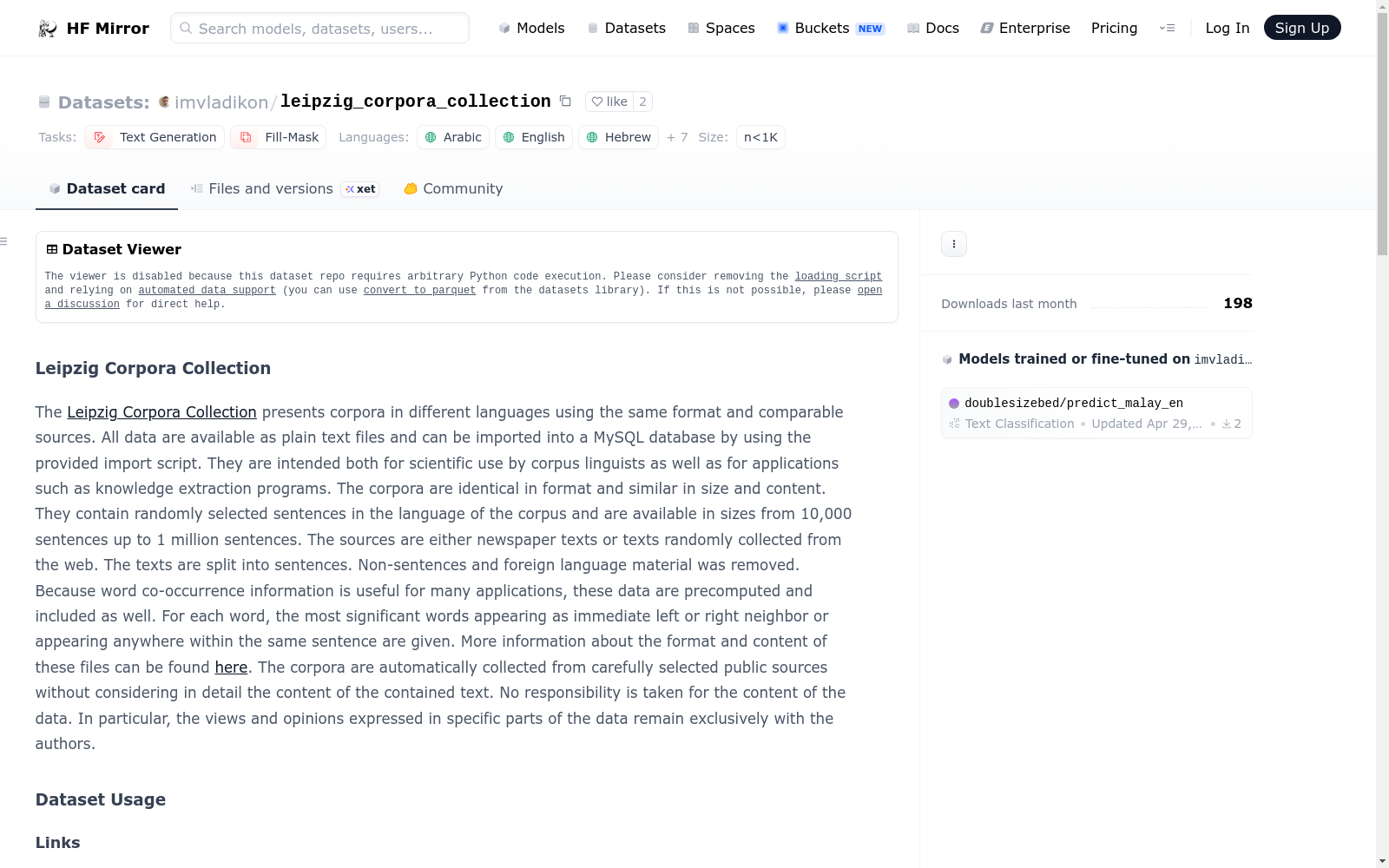Click the Downloads last month value 198
This screenshot has height=868, width=1389.
click(x=1238, y=303)
